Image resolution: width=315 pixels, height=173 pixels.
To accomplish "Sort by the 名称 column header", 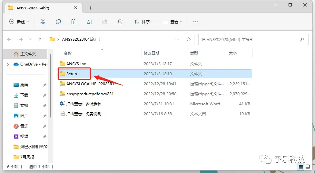I will (x=68, y=53).
